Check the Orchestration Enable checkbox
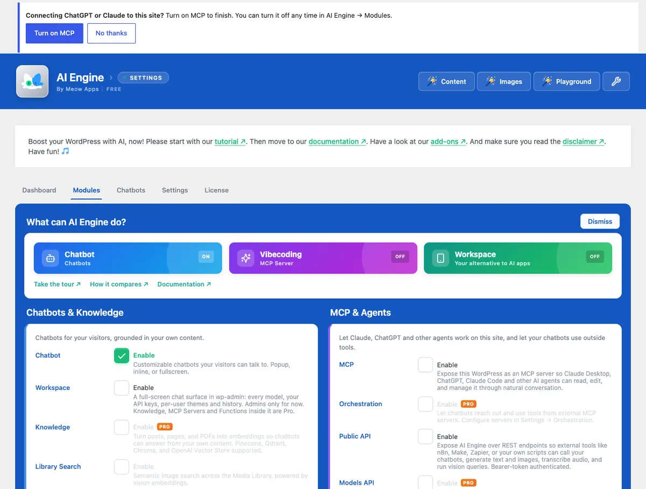 pos(425,404)
